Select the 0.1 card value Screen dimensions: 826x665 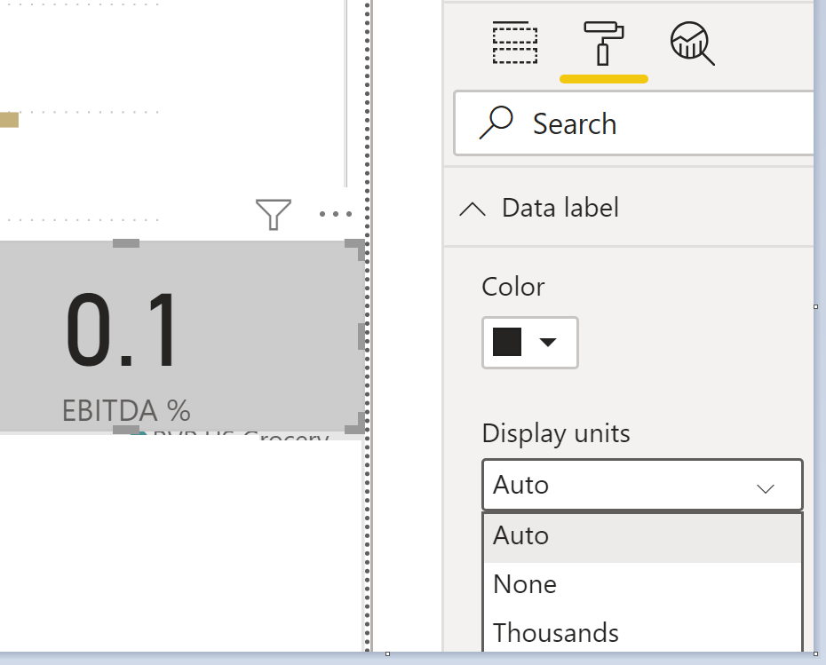pos(123,330)
